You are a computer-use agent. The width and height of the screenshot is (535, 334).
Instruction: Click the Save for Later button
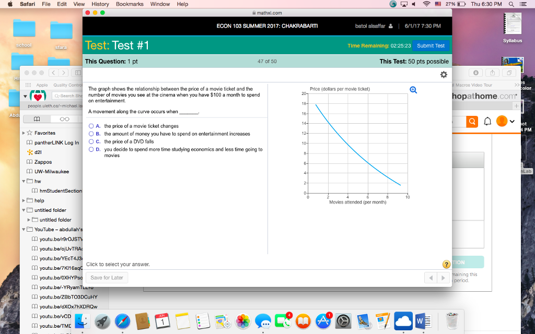coord(107,278)
